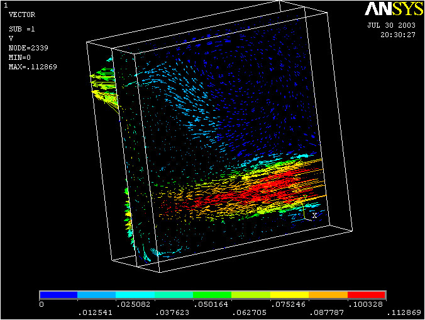Click the MIN=0 text
Image resolution: width=425 pixels, height=320 pixels.
19,57
